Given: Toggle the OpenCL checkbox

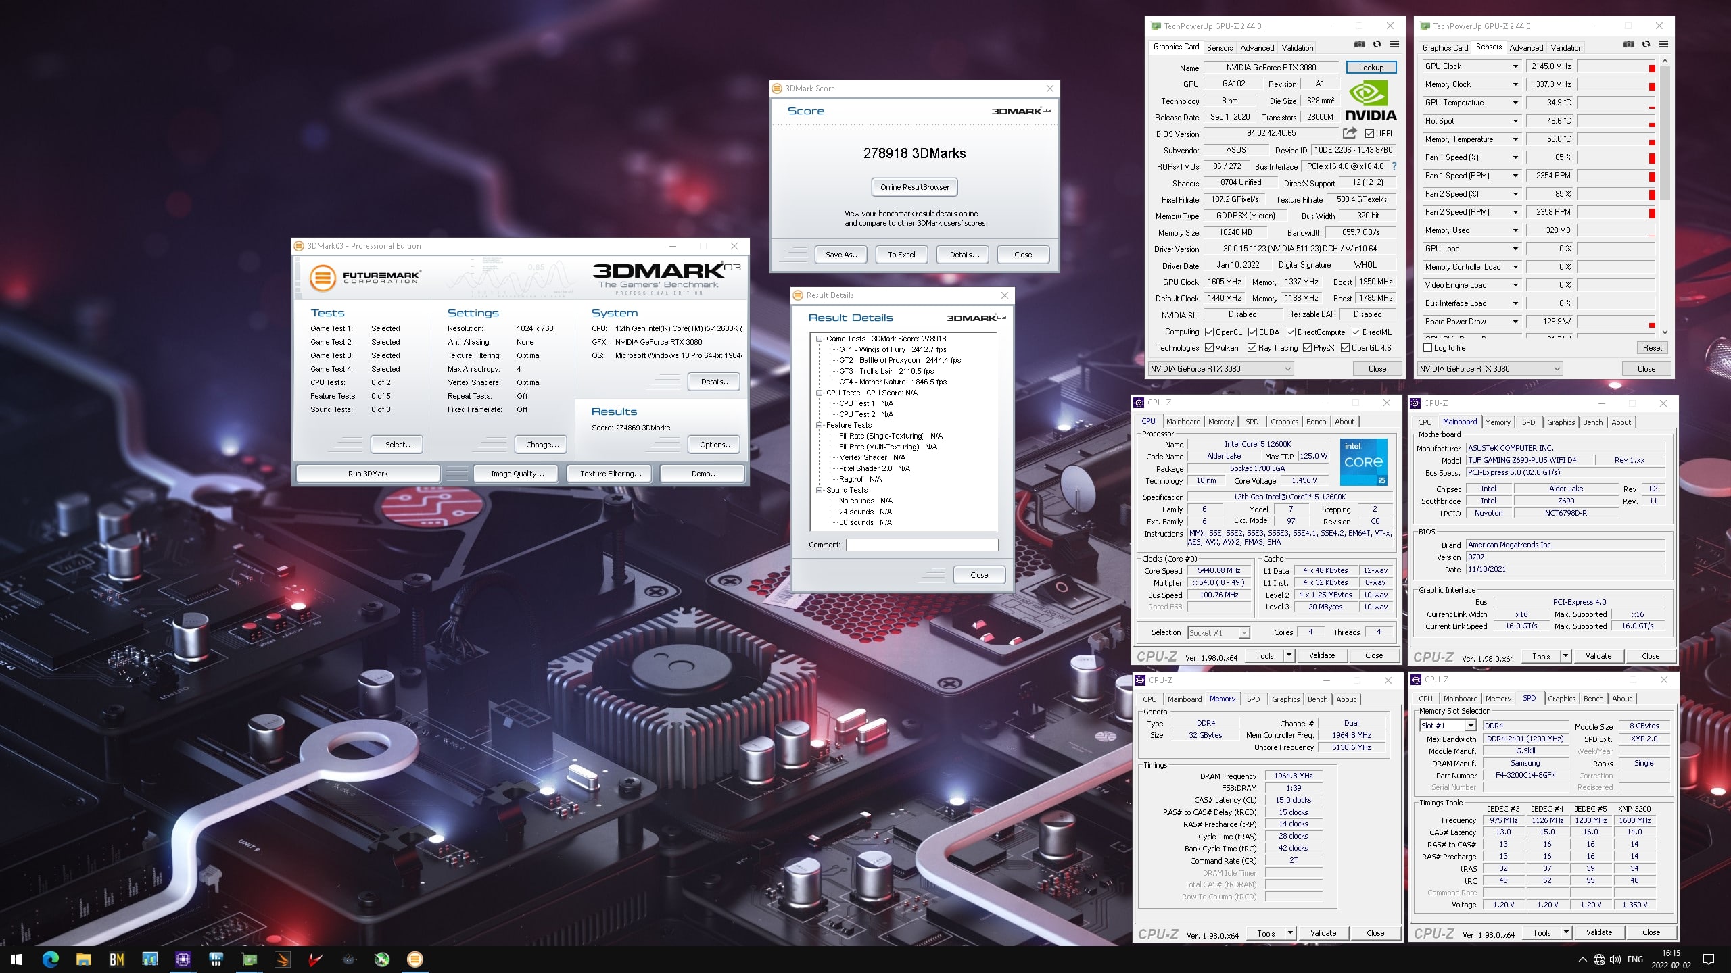Looking at the screenshot, I should [x=1209, y=332].
